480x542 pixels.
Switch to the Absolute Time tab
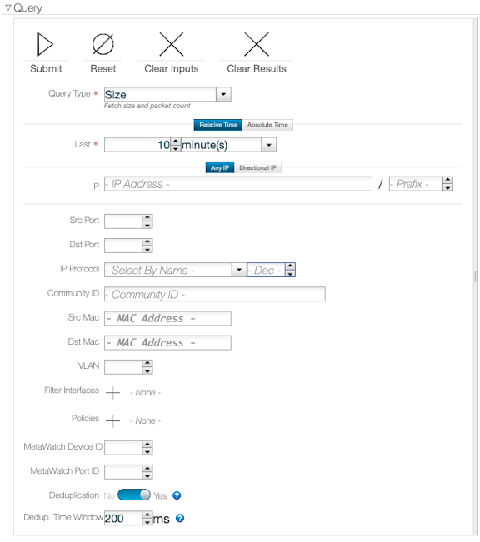point(267,125)
